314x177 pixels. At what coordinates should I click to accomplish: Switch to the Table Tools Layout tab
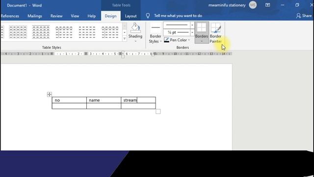click(131, 16)
